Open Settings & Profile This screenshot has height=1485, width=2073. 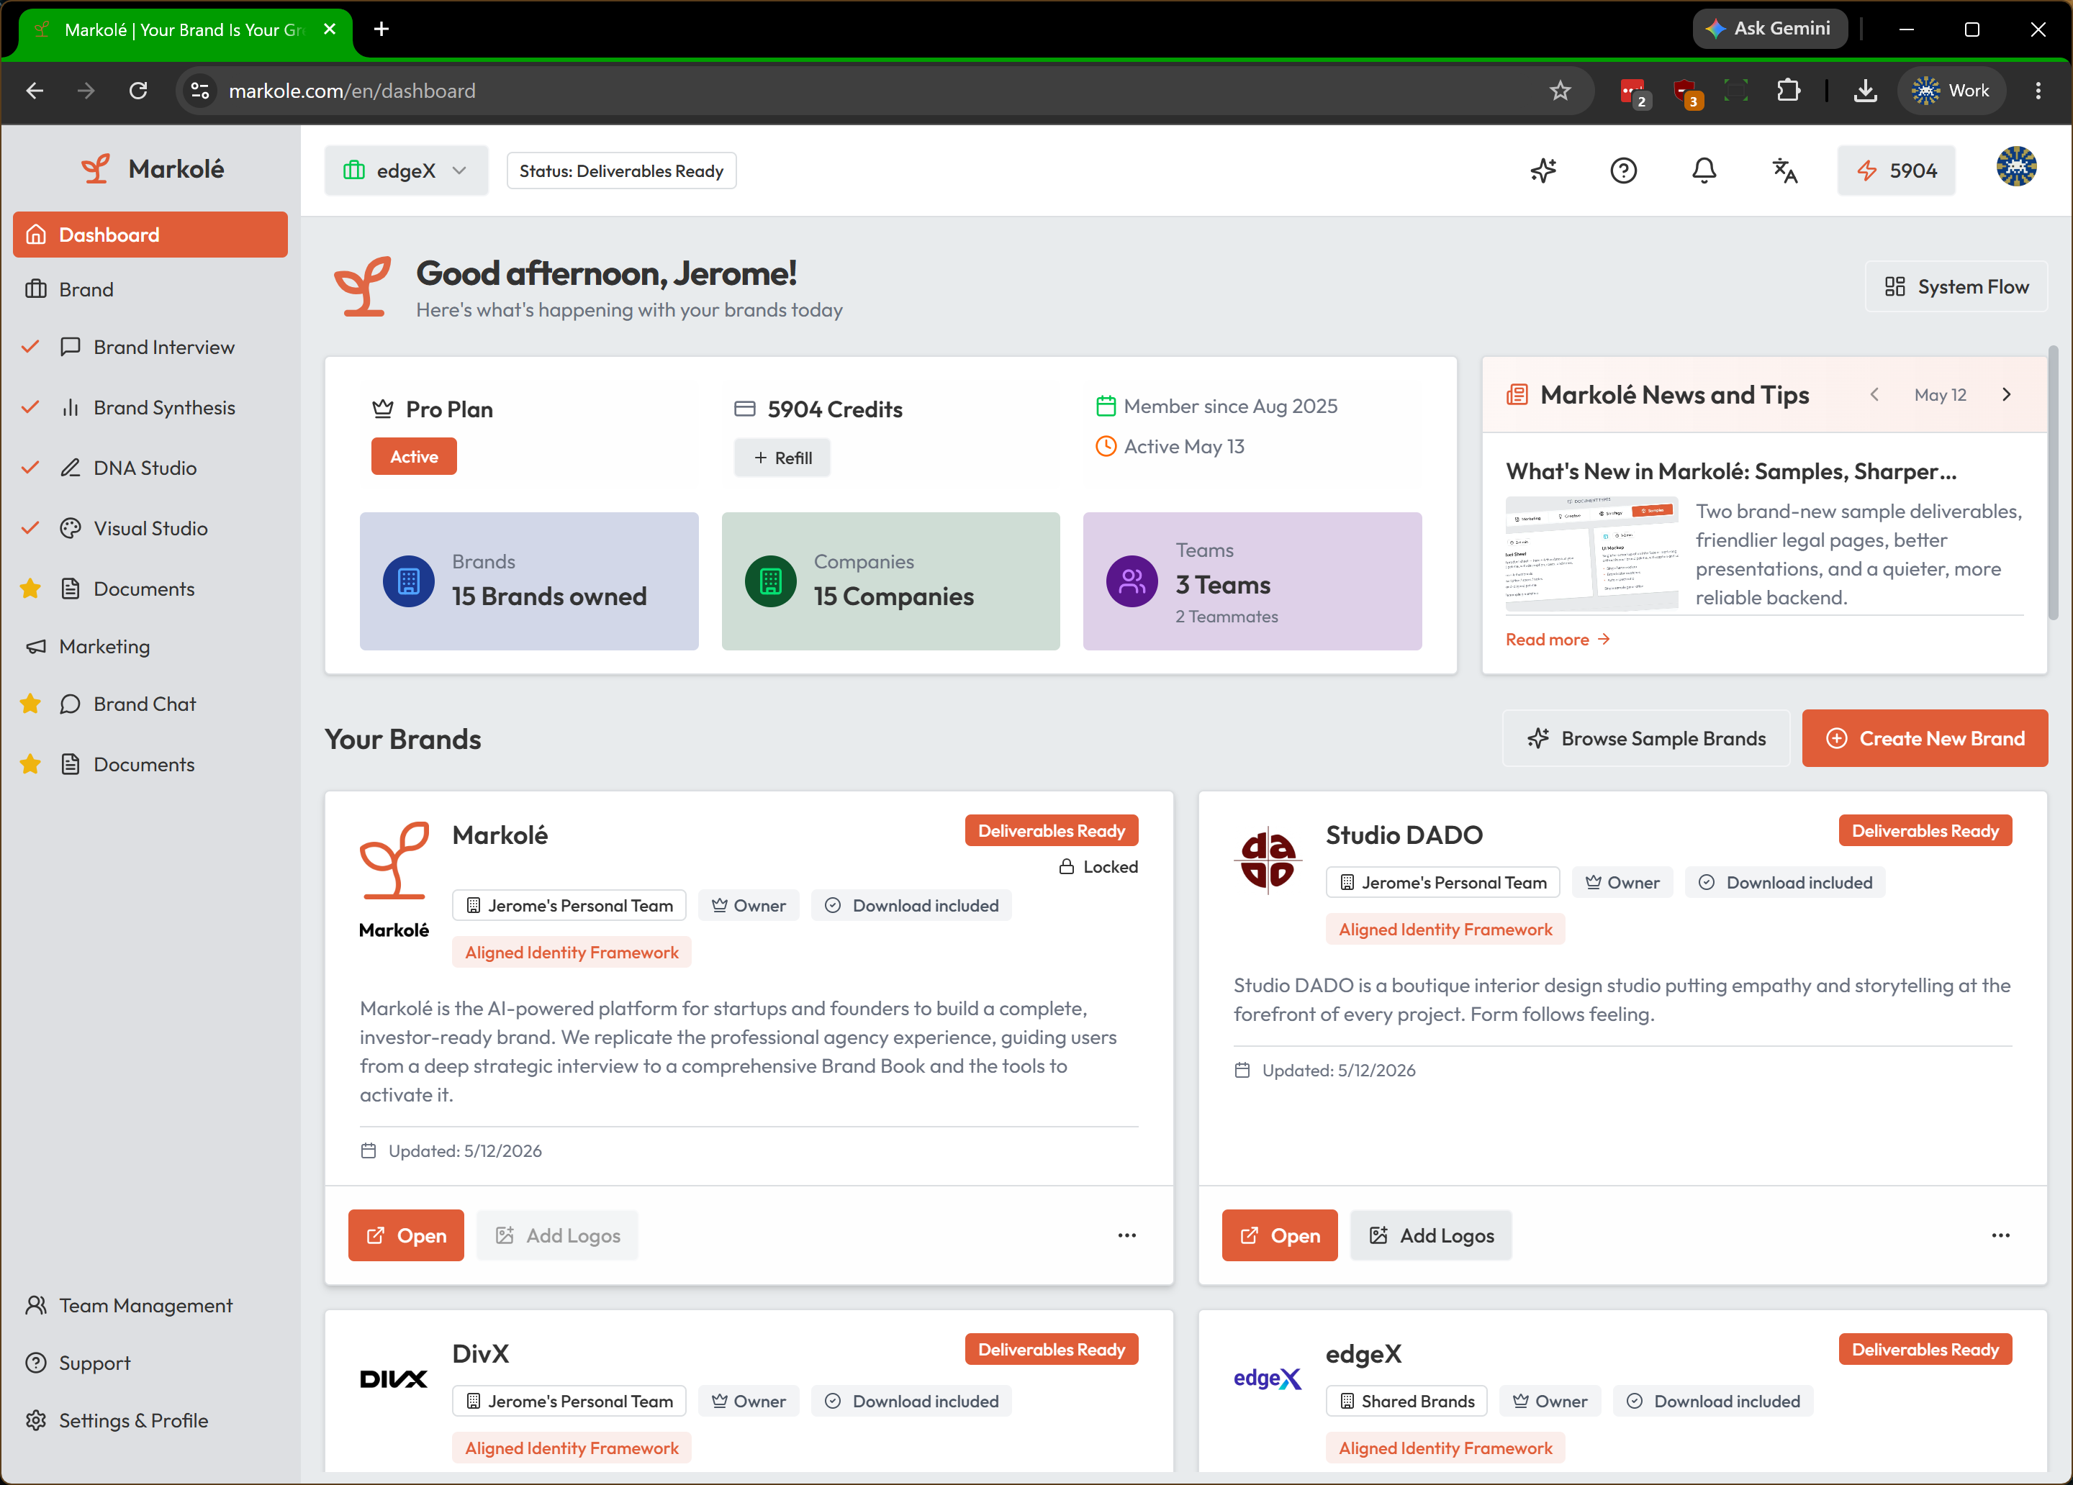[150, 1420]
